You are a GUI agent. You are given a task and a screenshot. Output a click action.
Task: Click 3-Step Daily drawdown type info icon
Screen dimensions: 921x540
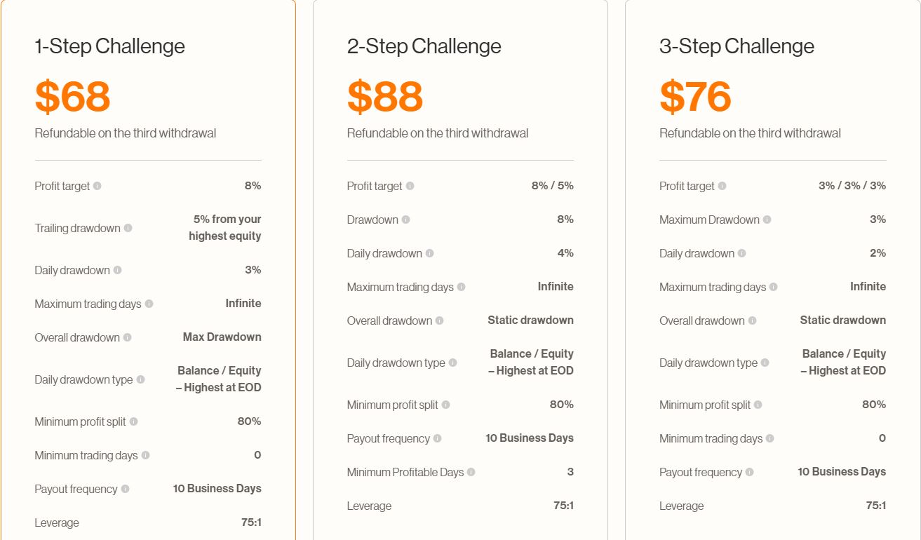[765, 363]
